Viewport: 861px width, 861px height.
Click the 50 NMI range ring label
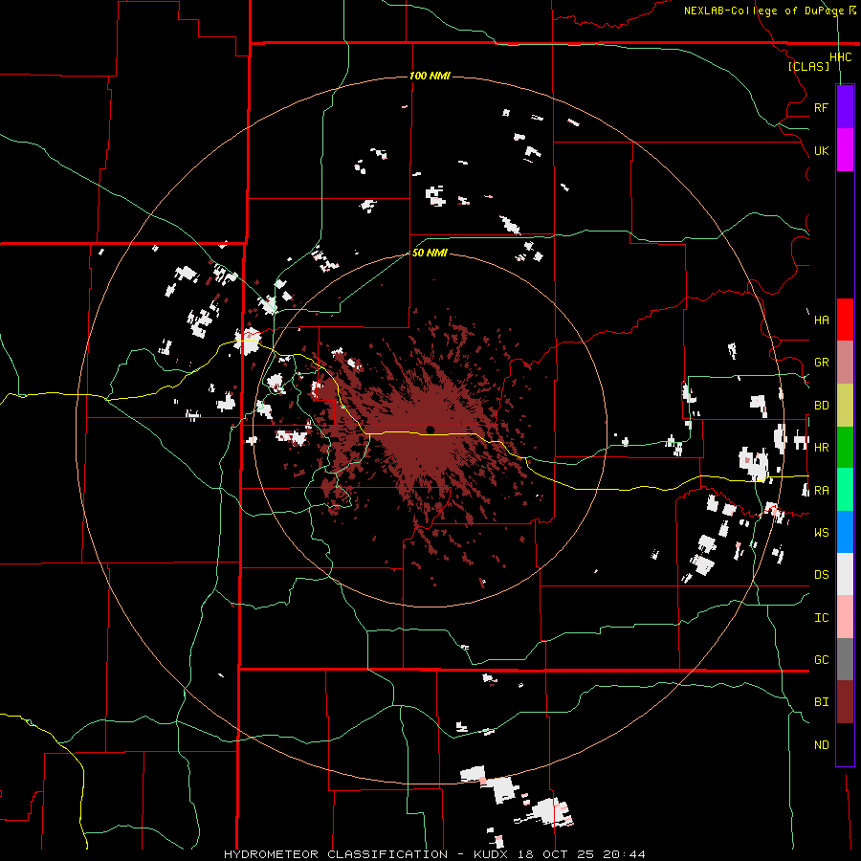click(x=430, y=253)
